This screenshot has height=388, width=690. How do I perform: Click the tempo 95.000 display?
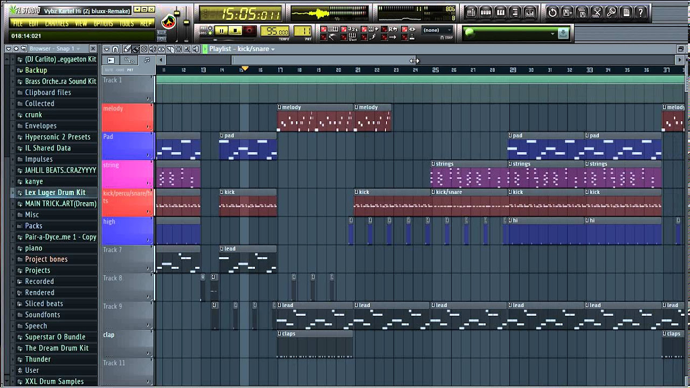tap(275, 31)
